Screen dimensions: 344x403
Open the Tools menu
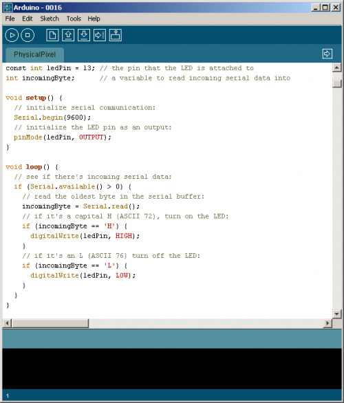74,19
